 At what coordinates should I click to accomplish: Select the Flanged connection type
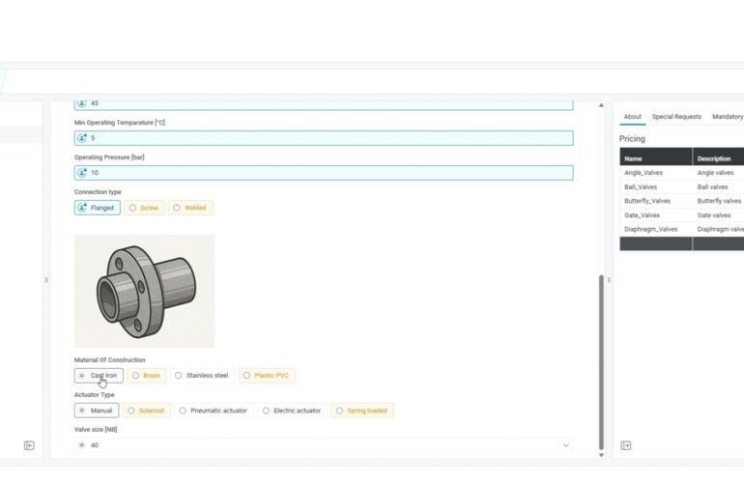point(98,208)
